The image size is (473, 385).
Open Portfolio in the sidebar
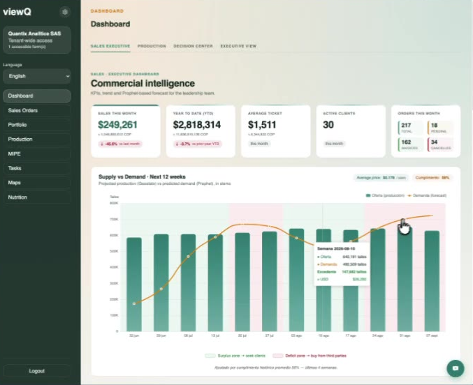(x=37, y=125)
